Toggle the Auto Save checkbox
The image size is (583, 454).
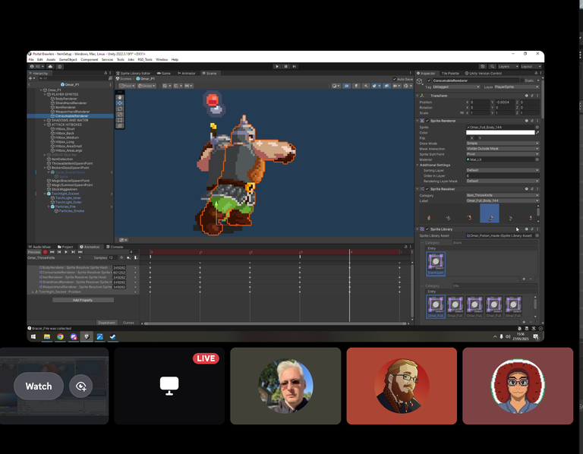[395, 79]
